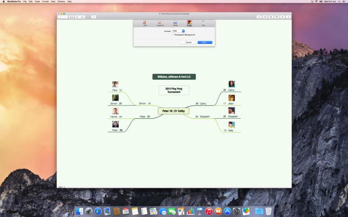The image size is (348, 217).
Task: Open the Trash in the dock
Action: [x=268, y=211]
